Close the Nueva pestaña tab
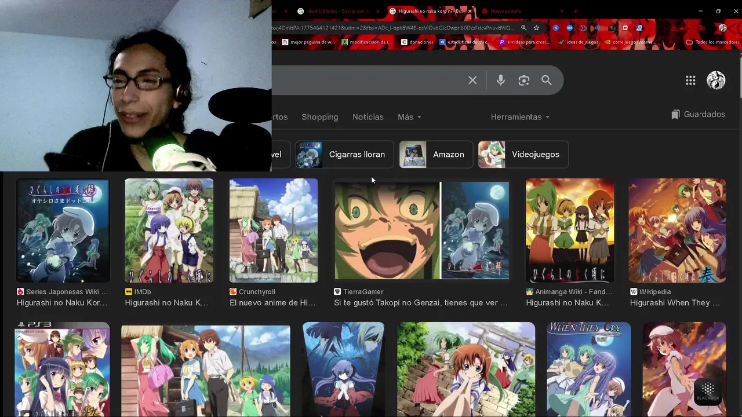 [562, 11]
